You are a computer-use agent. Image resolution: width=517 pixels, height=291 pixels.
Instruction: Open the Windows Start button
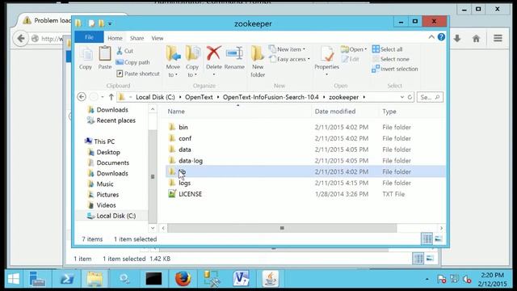tap(14, 279)
